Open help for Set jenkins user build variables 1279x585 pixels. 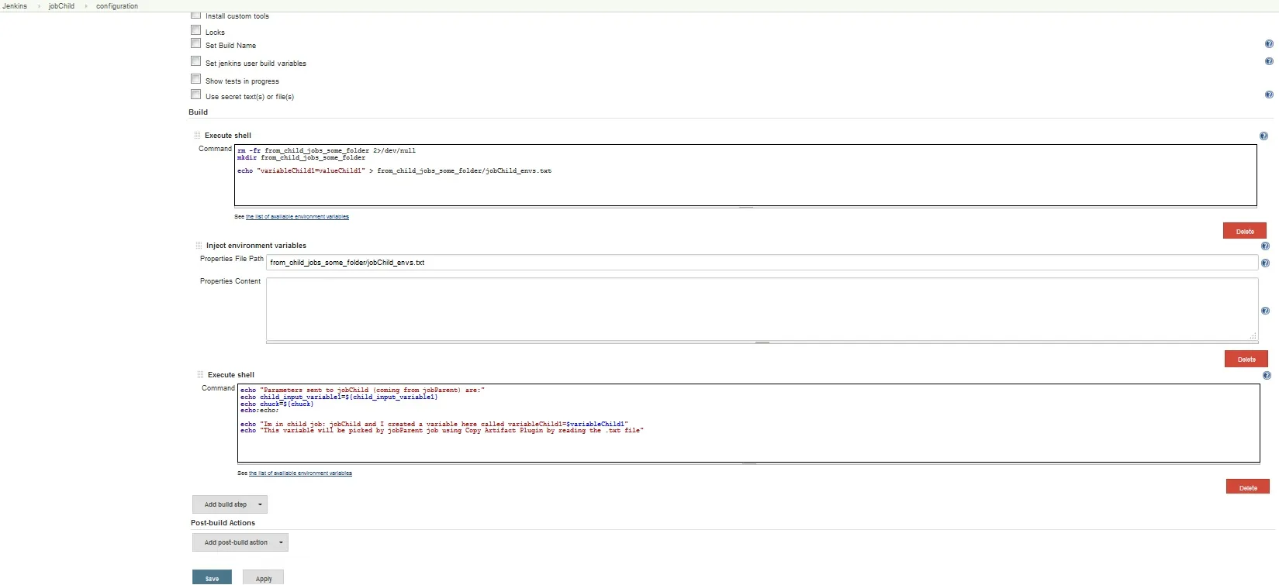pyautogui.click(x=1269, y=61)
